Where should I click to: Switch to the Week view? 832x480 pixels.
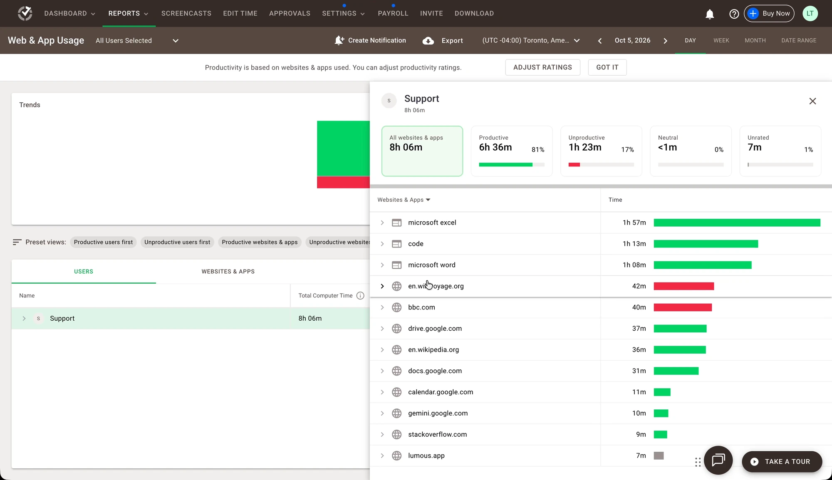(721, 40)
